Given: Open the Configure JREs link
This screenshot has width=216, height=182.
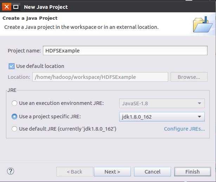Looking at the screenshot, I should pyautogui.click(x=184, y=129).
